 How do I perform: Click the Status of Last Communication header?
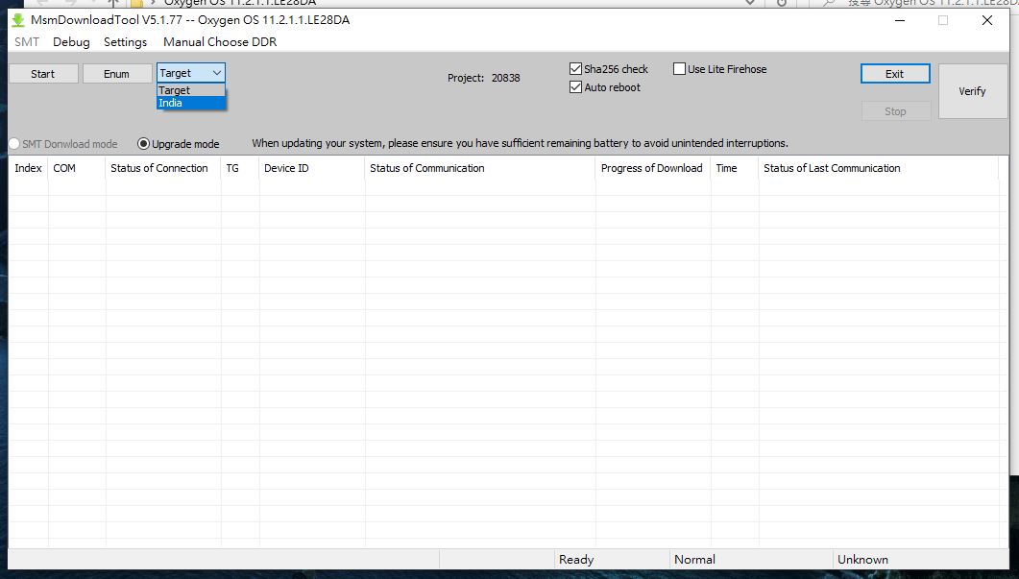tap(878, 168)
